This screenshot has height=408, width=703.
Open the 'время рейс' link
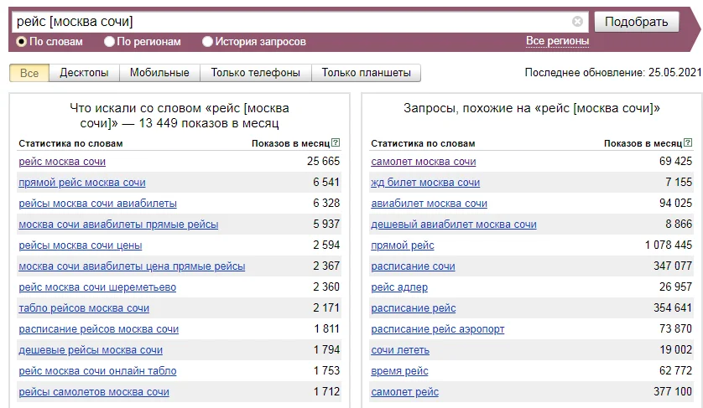[x=399, y=371]
